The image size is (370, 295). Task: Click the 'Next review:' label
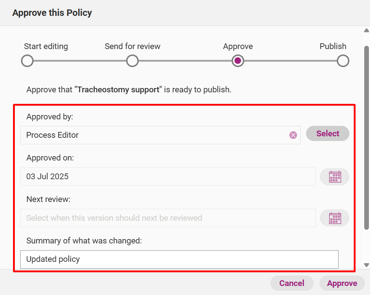click(x=48, y=199)
